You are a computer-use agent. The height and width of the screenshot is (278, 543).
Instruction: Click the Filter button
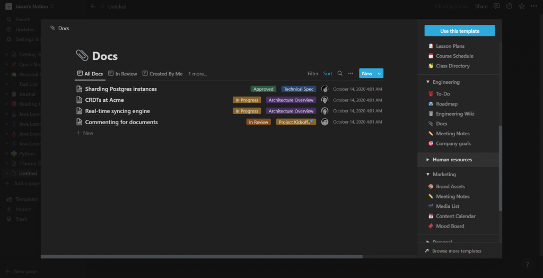click(313, 74)
